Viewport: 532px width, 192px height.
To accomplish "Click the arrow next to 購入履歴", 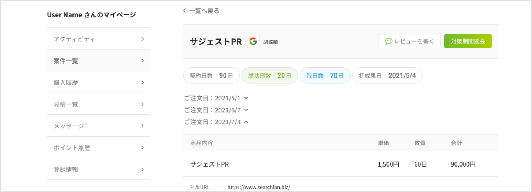I will coord(143,82).
